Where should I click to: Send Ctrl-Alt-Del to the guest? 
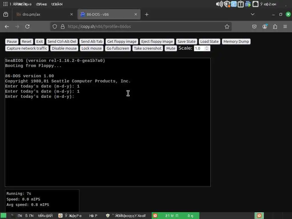[x=62, y=41]
